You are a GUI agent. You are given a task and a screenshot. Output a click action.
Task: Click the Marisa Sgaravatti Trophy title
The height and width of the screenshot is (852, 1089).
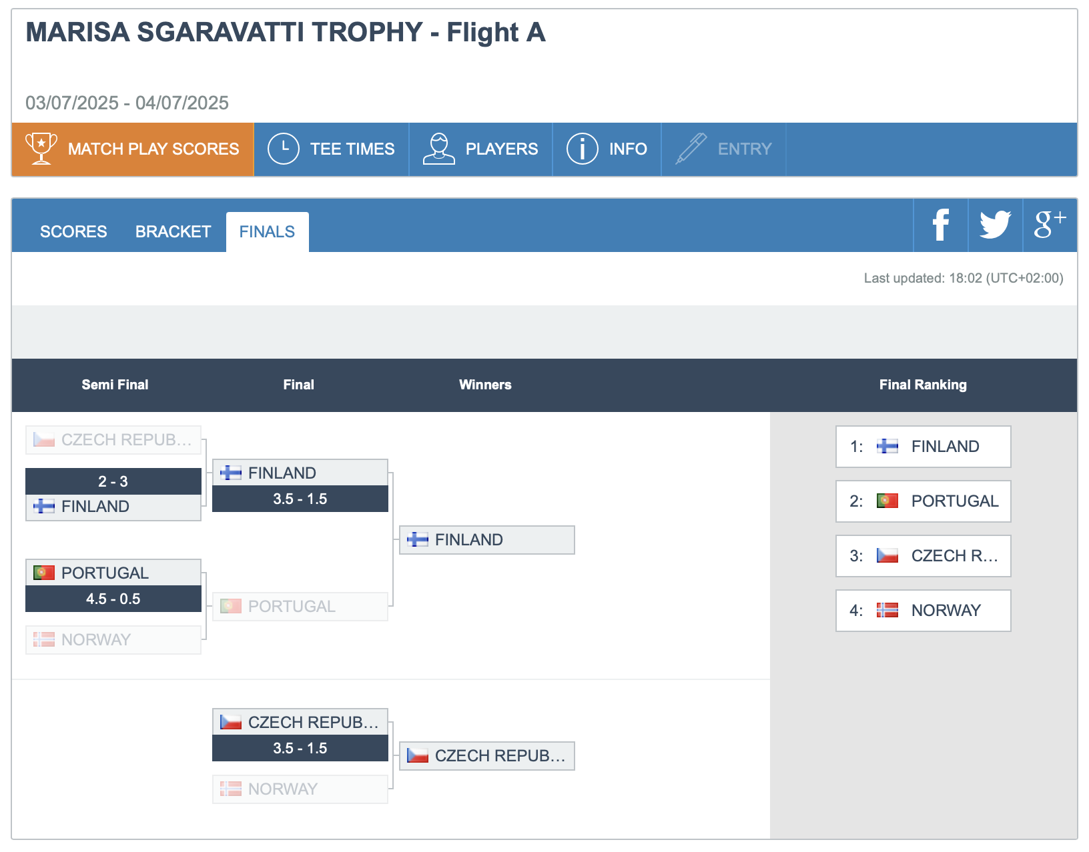pos(286,32)
